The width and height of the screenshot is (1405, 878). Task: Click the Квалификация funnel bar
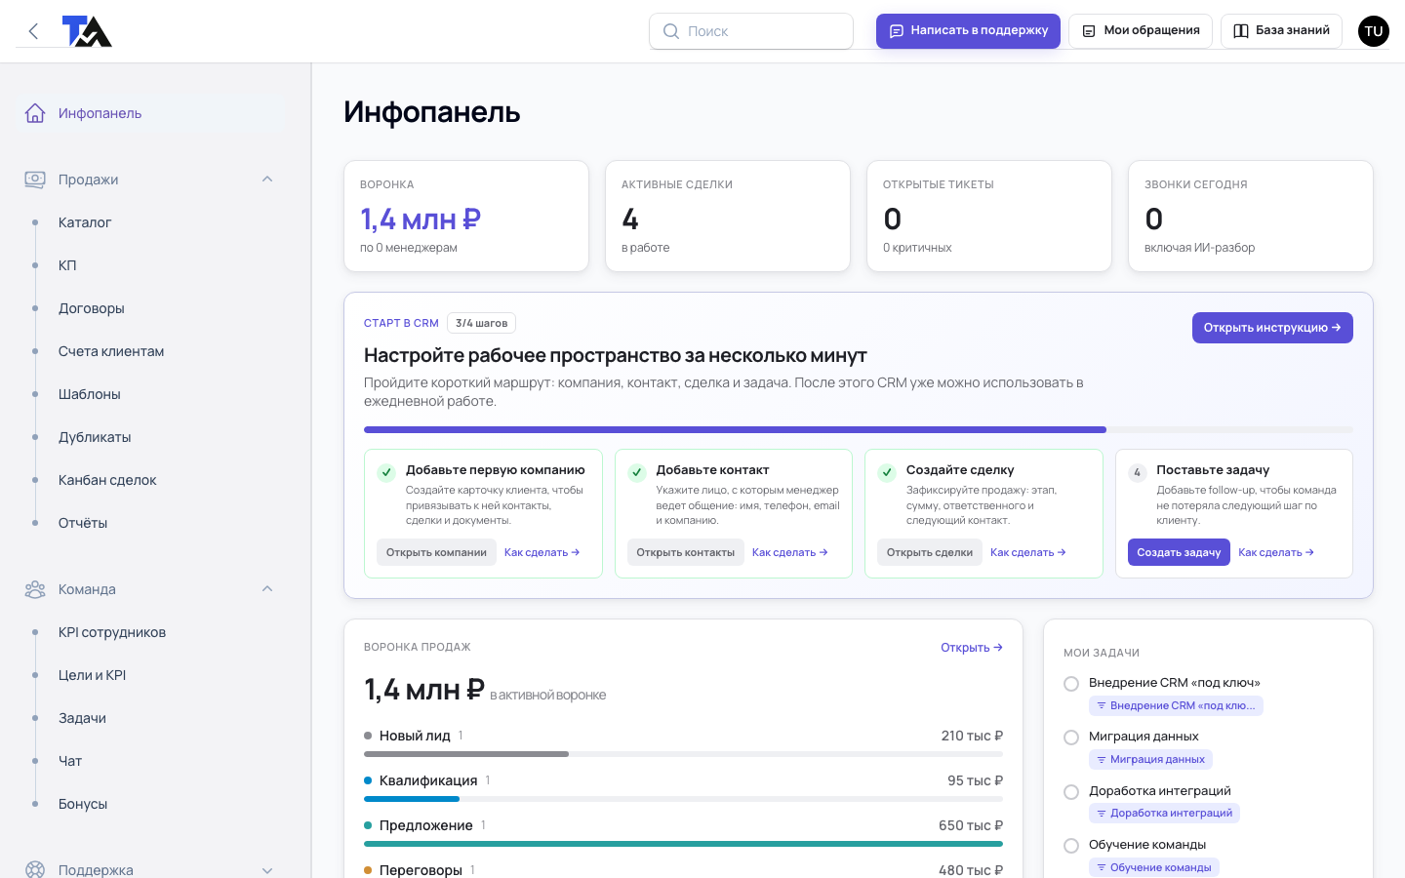(x=683, y=799)
